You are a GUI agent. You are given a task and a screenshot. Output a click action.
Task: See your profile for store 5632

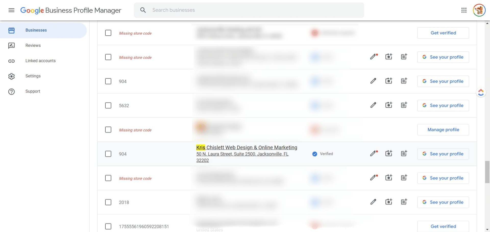[x=443, y=106]
